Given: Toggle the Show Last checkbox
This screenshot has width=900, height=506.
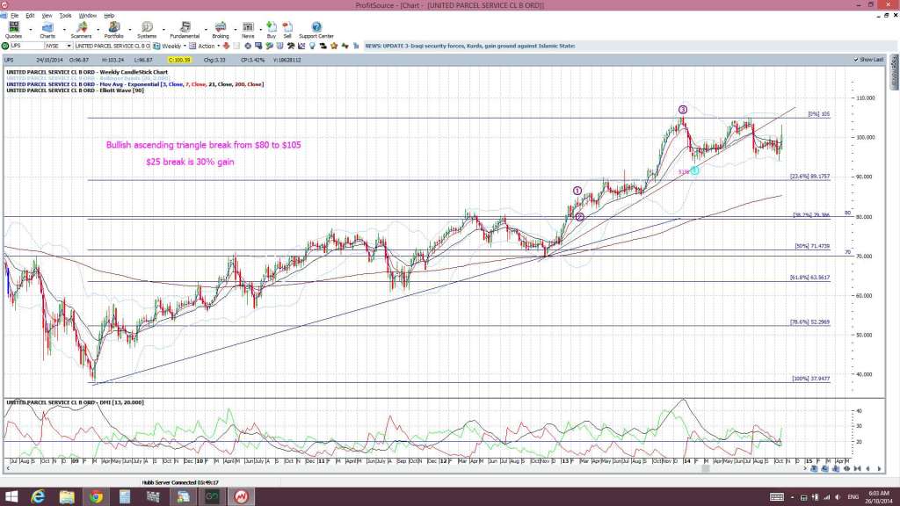Looking at the screenshot, I should 856,60.
